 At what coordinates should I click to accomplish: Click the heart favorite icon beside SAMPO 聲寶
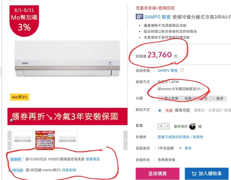point(182,70)
